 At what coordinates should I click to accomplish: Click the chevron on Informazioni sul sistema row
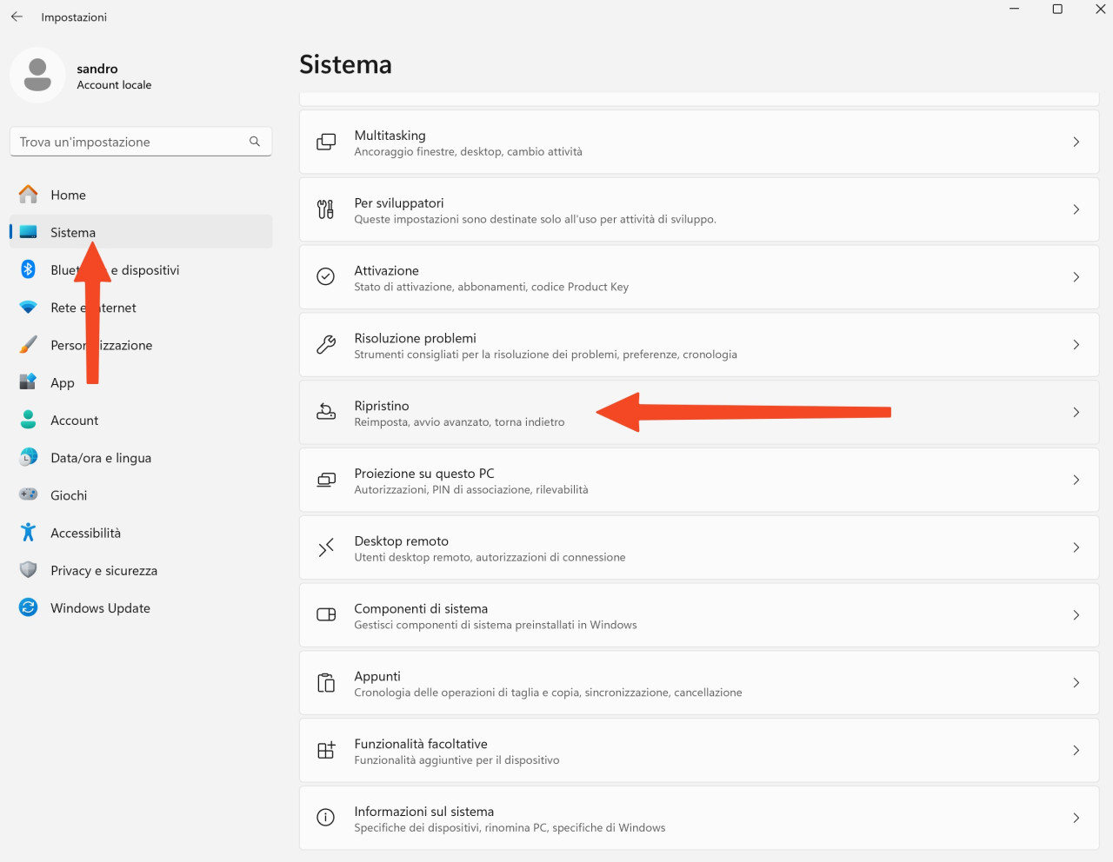(1076, 818)
